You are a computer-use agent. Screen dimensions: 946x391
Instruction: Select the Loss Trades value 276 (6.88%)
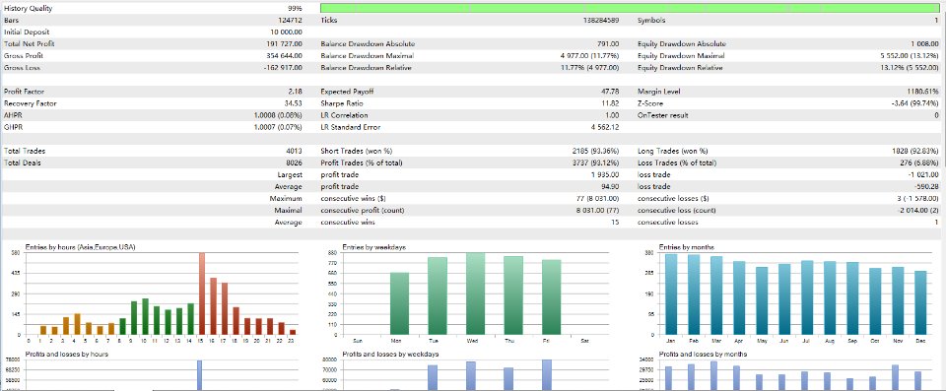click(x=918, y=163)
